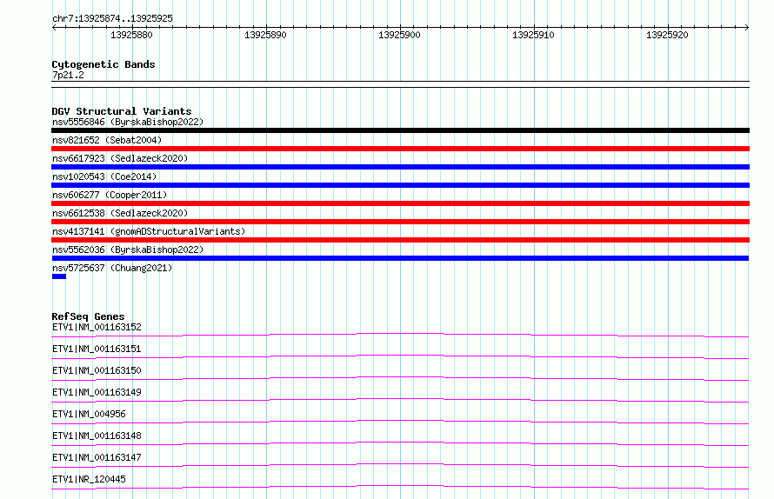Image resolution: width=774 pixels, height=499 pixels.
Task: Select the 7p21.2 band label
Action: click(68, 75)
